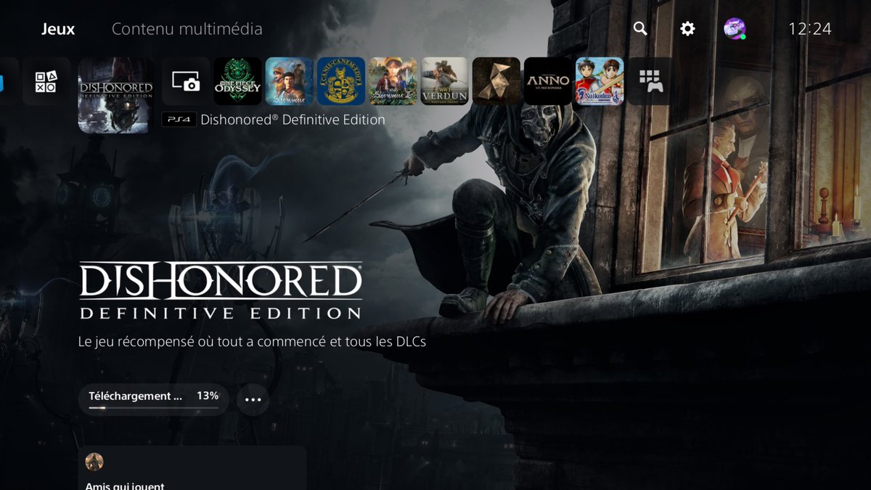
Task: Click the friend avatar on activity card
Action: (x=94, y=462)
